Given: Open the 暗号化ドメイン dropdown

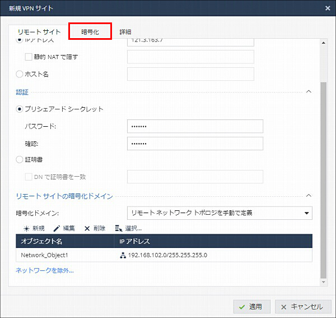Looking at the screenshot, I should pos(220,213).
